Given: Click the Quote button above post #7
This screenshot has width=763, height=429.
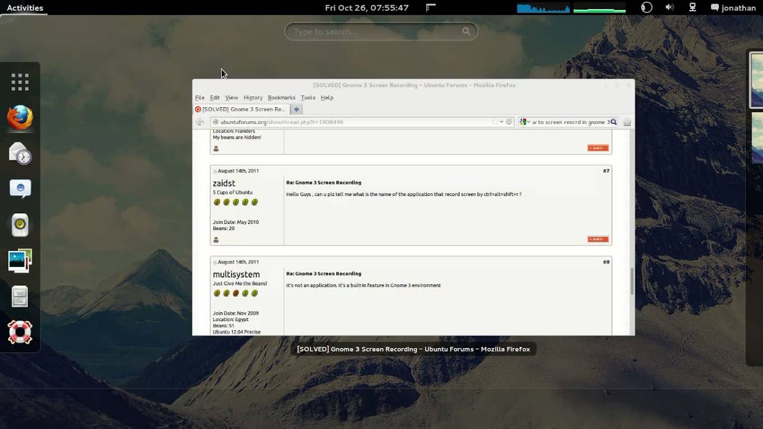Looking at the screenshot, I should click(598, 148).
